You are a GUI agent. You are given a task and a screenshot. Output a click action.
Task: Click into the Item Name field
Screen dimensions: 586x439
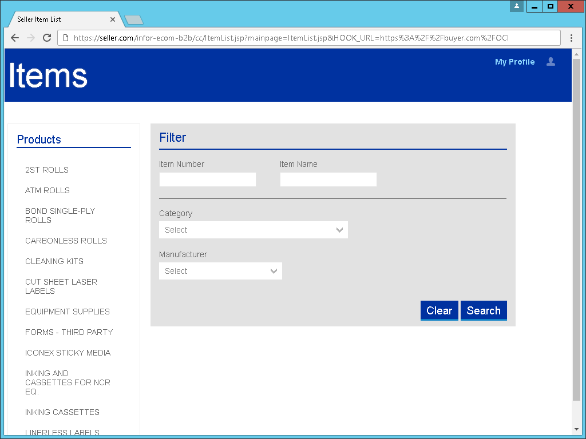pyautogui.click(x=328, y=179)
